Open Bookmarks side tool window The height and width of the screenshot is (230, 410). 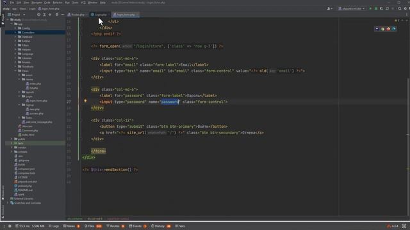click(x=3, y=192)
